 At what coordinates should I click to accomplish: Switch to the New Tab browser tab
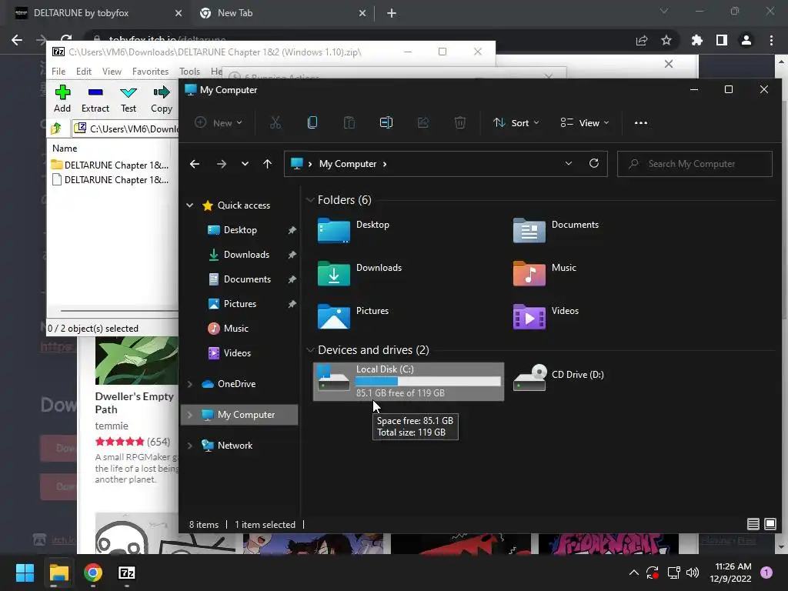coord(282,13)
